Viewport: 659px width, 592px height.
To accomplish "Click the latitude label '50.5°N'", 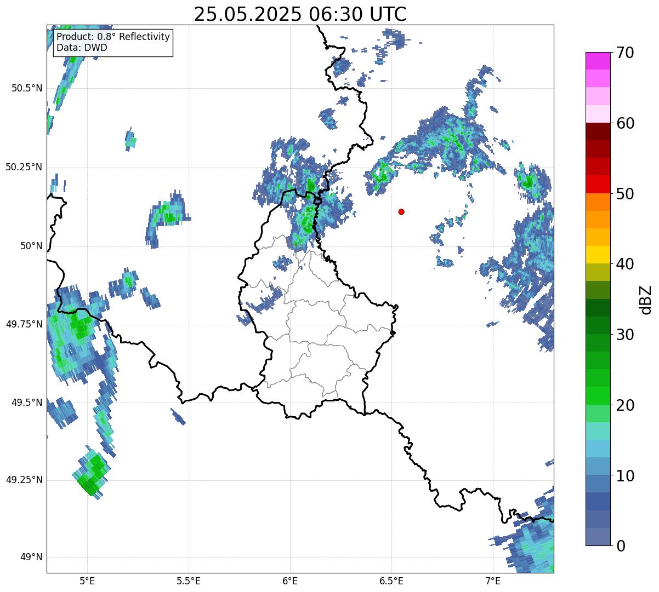I will (27, 88).
